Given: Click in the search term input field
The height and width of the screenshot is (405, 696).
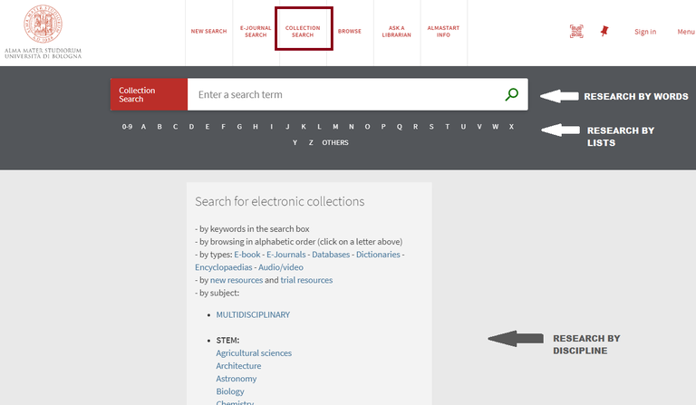Looking at the screenshot, I should coord(344,94).
